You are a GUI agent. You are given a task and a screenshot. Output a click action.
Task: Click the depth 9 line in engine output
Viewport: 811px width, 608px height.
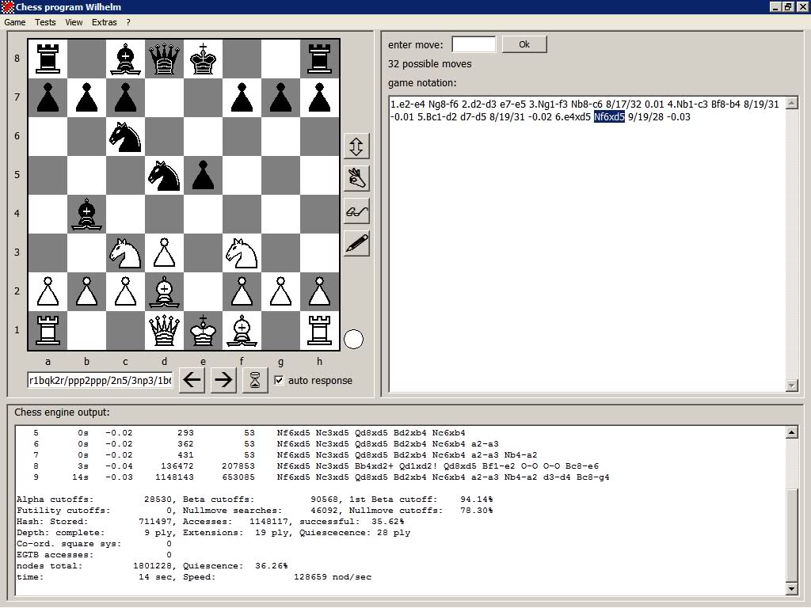[x=321, y=477]
